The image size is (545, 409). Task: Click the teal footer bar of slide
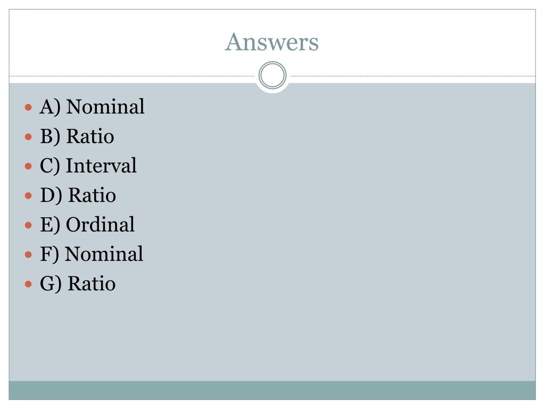pyautogui.click(x=272, y=390)
